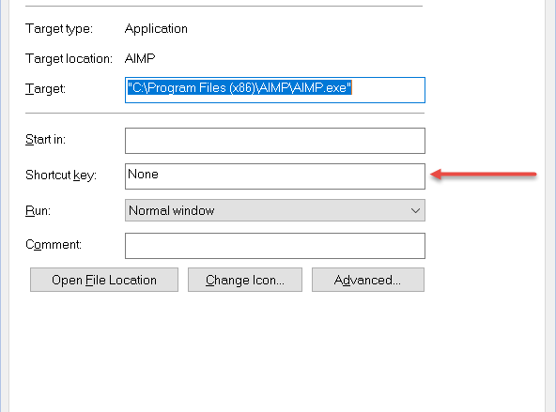Image resolution: width=556 pixels, height=412 pixels.
Task: Click the Run: label
Action: tap(38, 211)
